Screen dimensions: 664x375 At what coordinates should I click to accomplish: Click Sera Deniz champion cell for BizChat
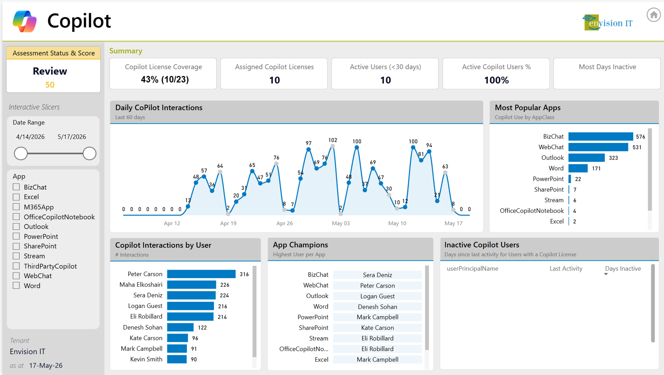click(377, 275)
